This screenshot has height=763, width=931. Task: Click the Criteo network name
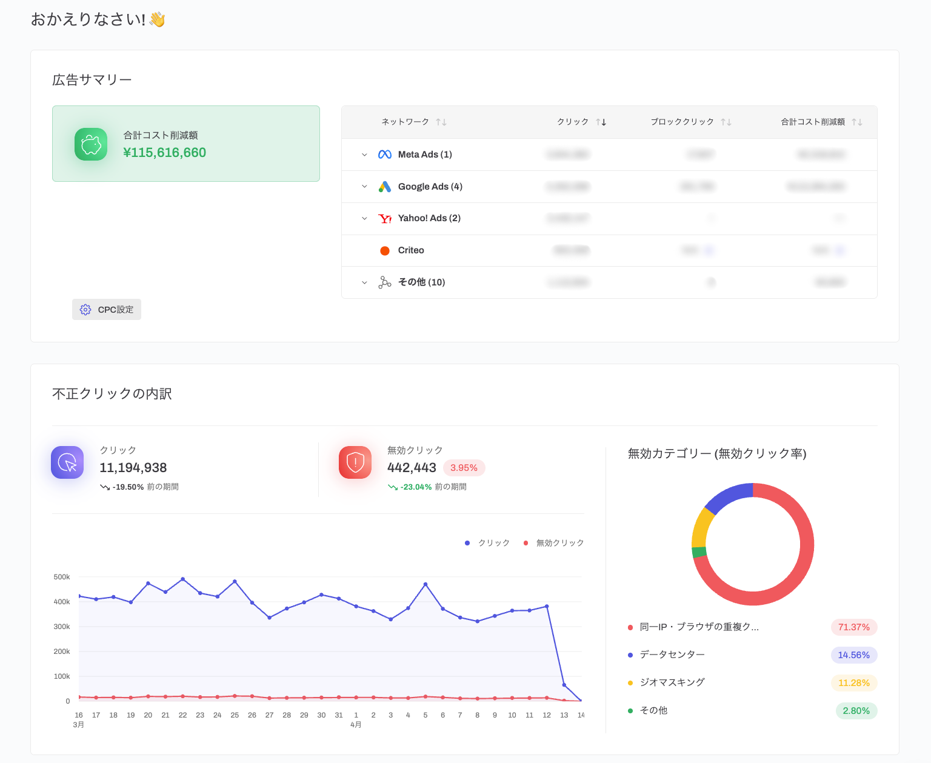pyautogui.click(x=411, y=250)
